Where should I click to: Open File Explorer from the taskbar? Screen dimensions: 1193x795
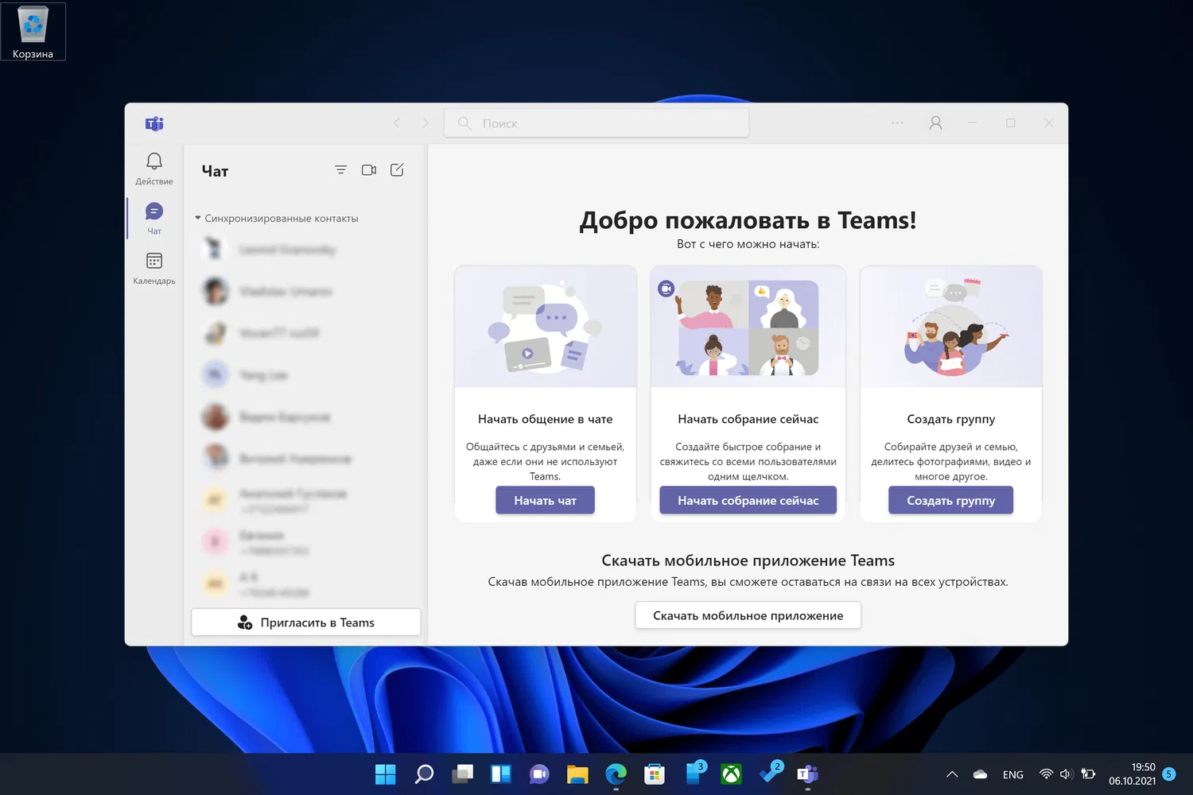[x=577, y=774]
